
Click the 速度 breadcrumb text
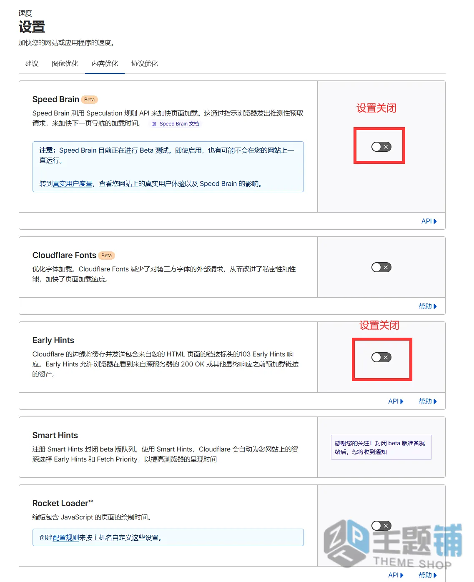(25, 13)
